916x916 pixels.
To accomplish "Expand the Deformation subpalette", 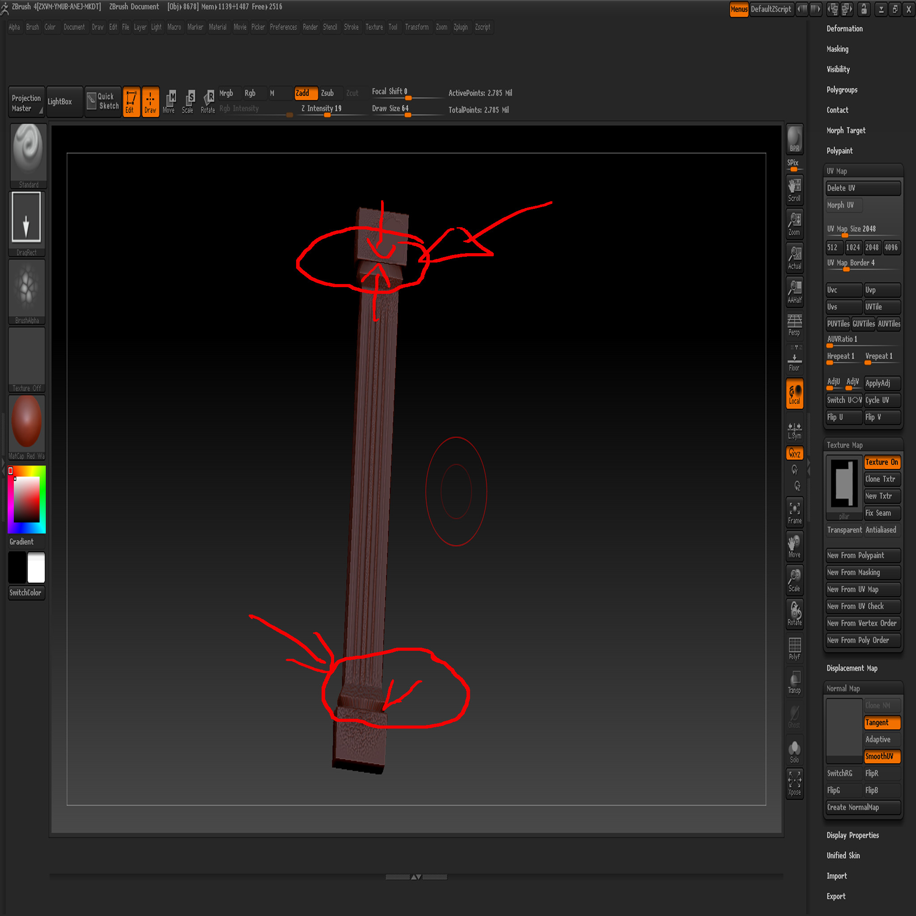I will pyautogui.click(x=844, y=29).
